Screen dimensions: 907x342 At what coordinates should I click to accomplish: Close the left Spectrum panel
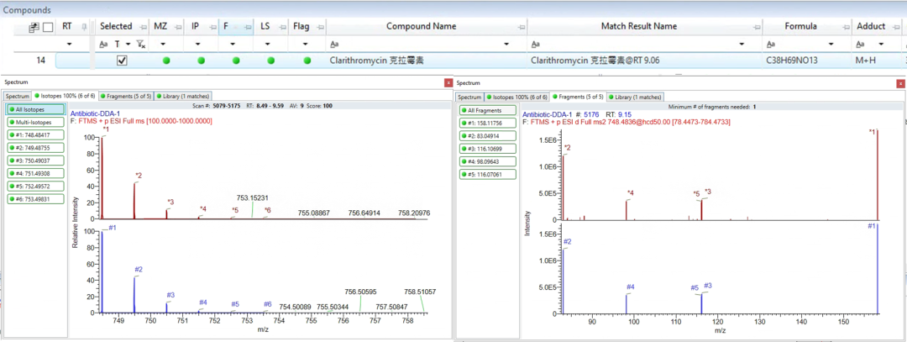tap(448, 83)
